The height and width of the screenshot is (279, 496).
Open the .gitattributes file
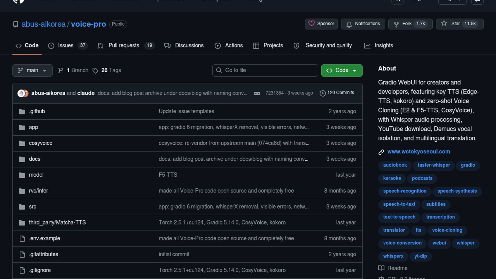(43, 254)
